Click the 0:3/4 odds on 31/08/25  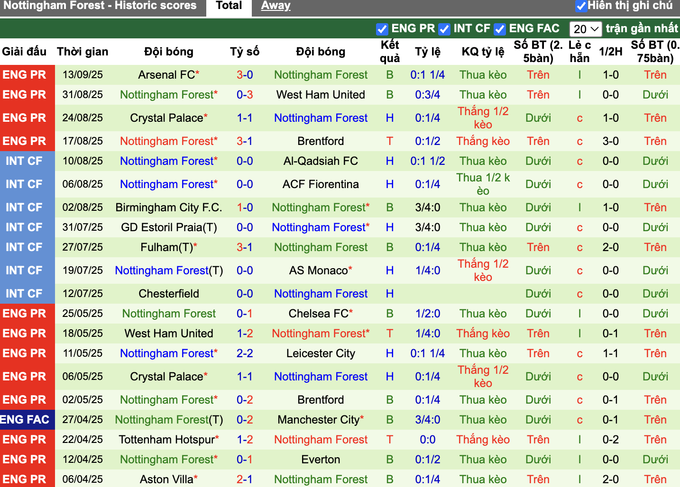pos(428,95)
